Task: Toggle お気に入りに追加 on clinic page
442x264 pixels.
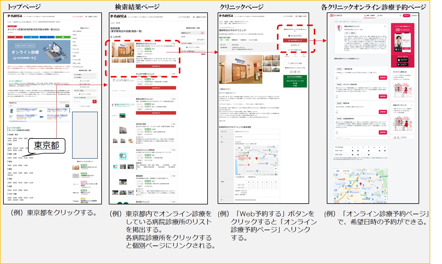Action: [295, 63]
